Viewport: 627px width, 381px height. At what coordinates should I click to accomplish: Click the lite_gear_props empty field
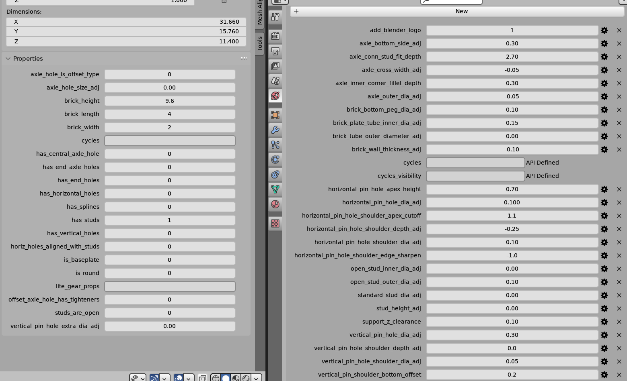pos(170,286)
